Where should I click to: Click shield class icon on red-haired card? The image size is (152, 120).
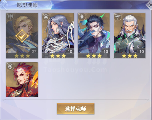(10, 66)
